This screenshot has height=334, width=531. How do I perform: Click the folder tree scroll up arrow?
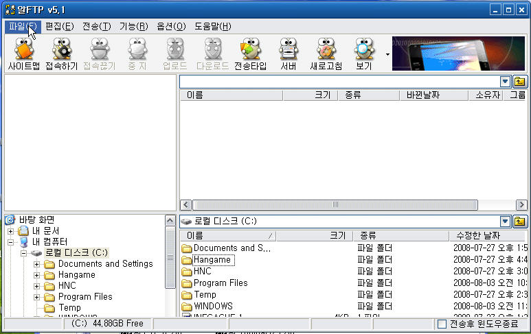coord(170,221)
